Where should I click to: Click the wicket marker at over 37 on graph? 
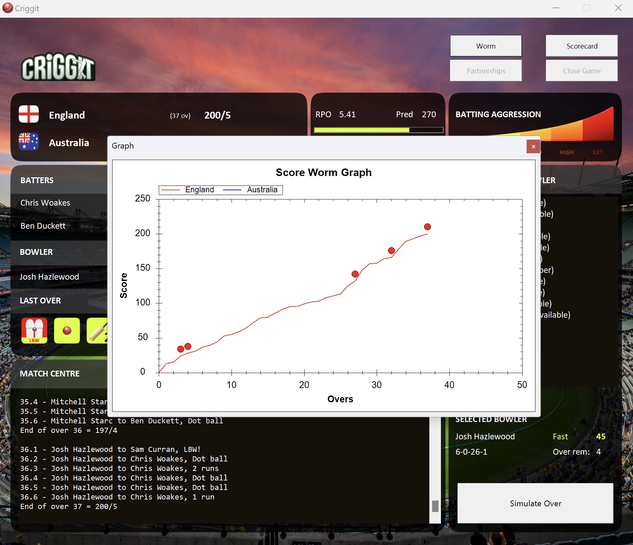click(x=427, y=227)
